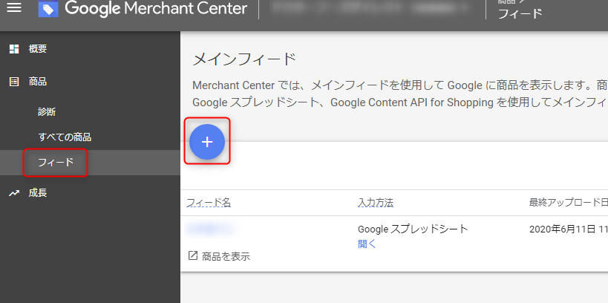Click the Google Merchant Center title text
608x303 pixels.
click(x=156, y=8)
